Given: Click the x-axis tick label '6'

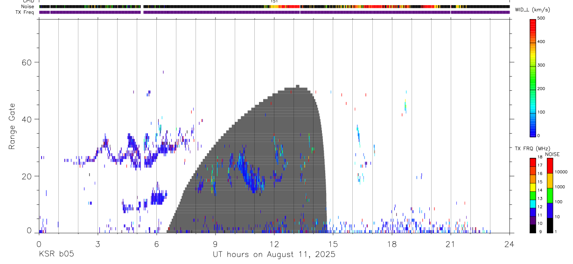Looking at the screenshot, I should [x=156, y=244].
